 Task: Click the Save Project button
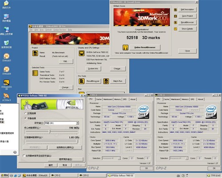point(187,16)
